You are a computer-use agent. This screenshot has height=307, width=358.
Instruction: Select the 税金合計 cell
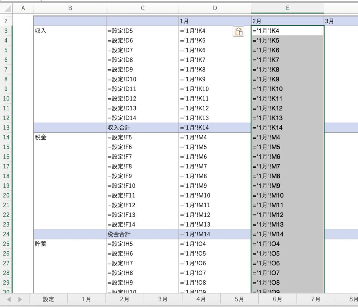[142, 234]
